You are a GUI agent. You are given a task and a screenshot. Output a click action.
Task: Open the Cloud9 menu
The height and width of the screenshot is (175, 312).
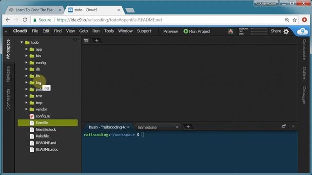[20, 31]
